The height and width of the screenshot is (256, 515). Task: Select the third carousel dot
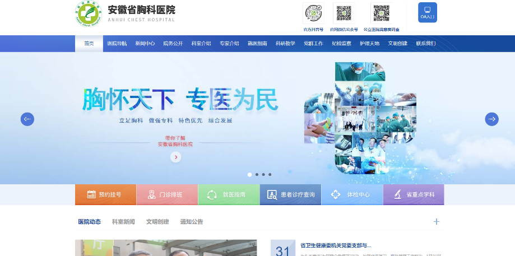pos(263,175)
